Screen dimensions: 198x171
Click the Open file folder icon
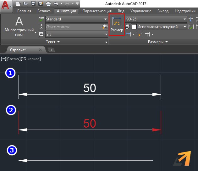(x=26, y=4)
